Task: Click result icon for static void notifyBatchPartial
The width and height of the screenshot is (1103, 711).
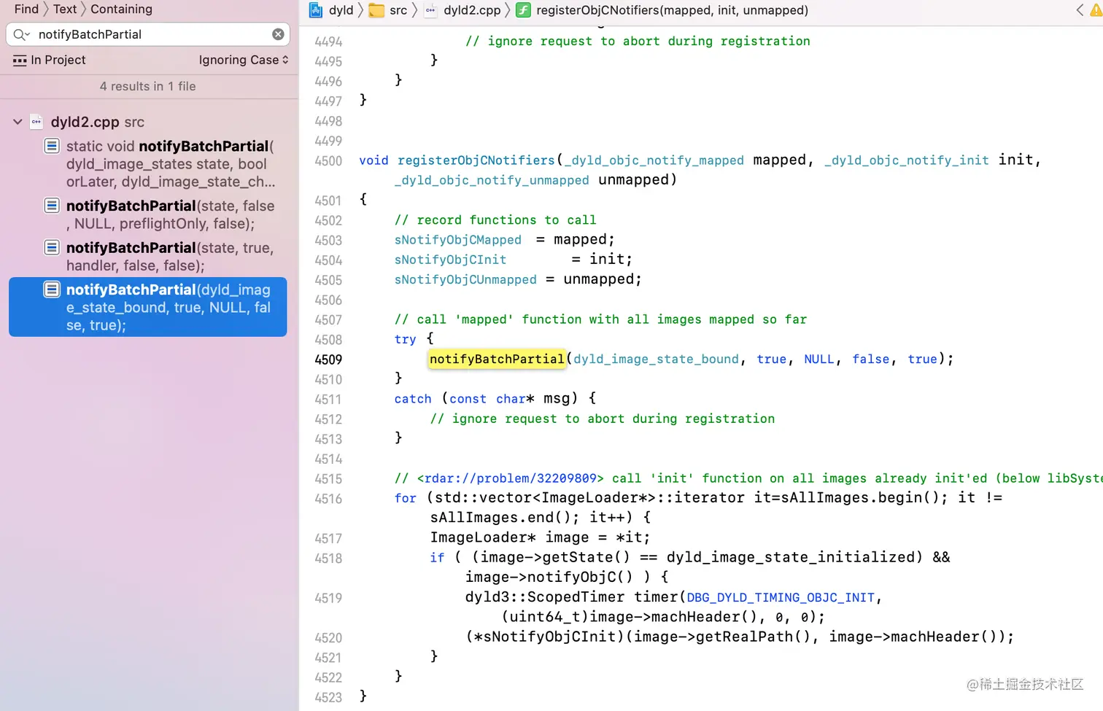Action: (x=52, y=146)
